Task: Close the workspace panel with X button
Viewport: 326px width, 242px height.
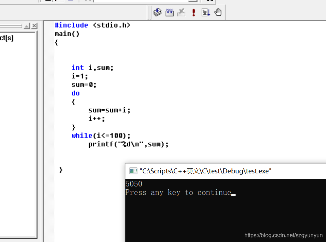Action: 35,26
